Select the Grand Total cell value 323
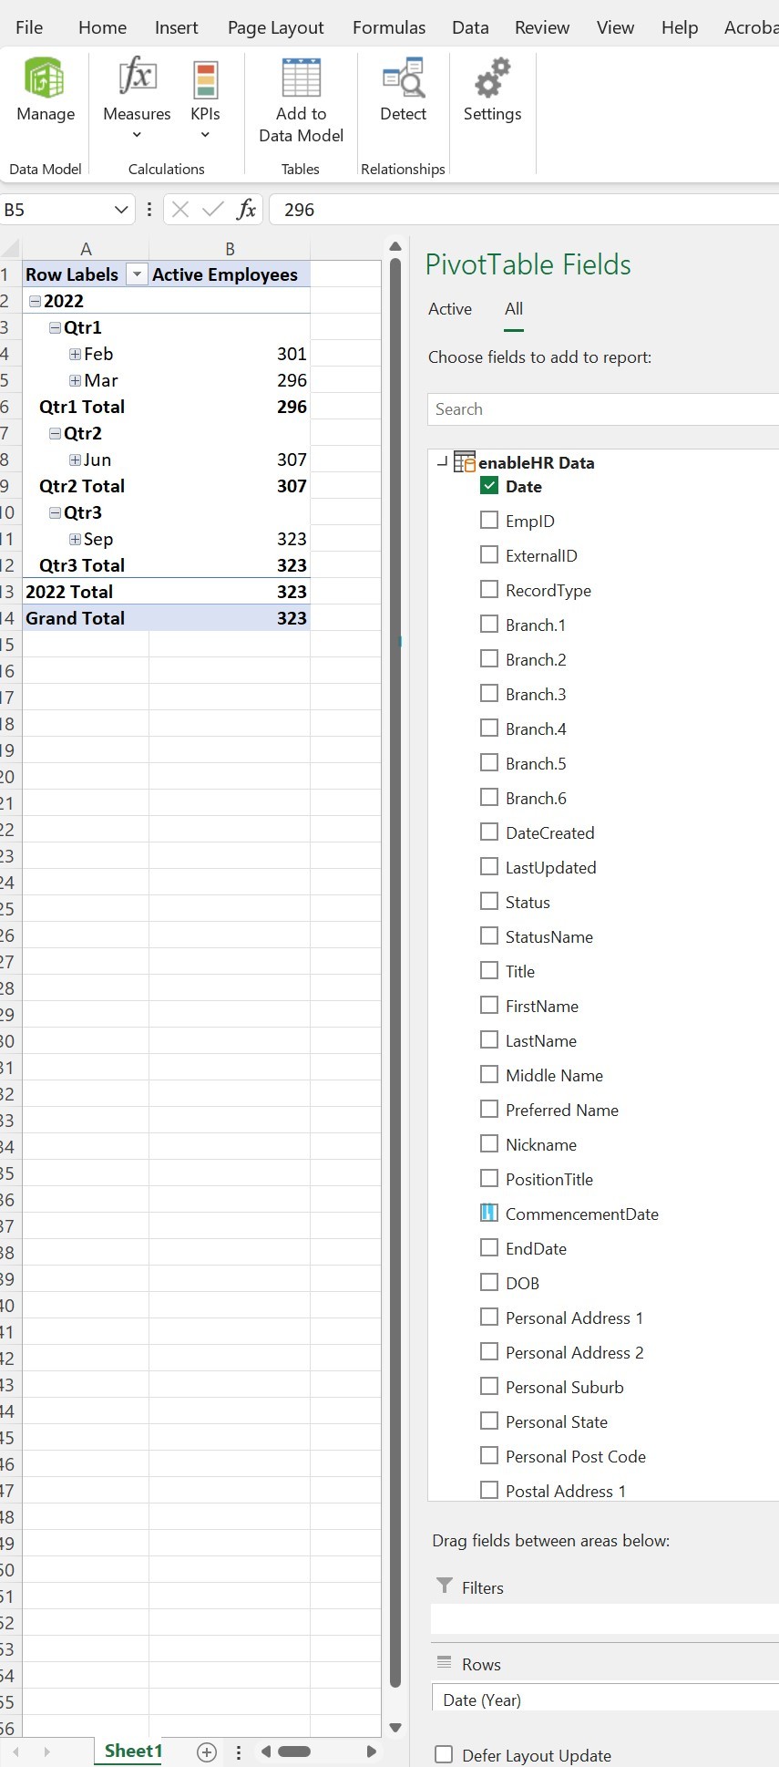The image size is (779, 1767). click(230, 618)
